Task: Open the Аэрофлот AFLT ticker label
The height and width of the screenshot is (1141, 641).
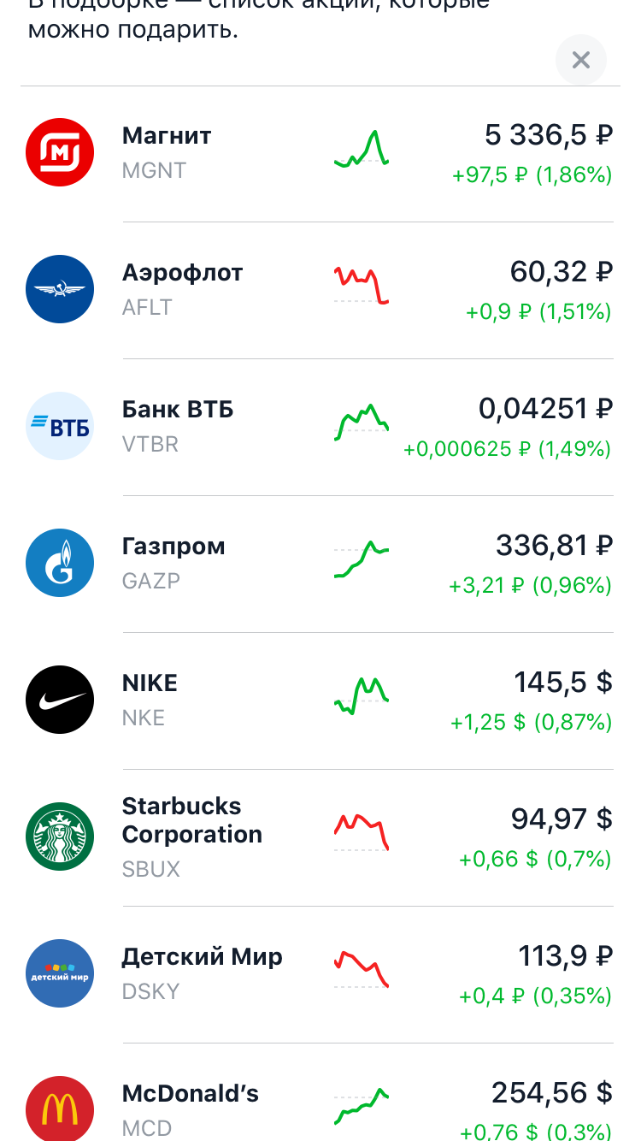Action: (147, 308)
